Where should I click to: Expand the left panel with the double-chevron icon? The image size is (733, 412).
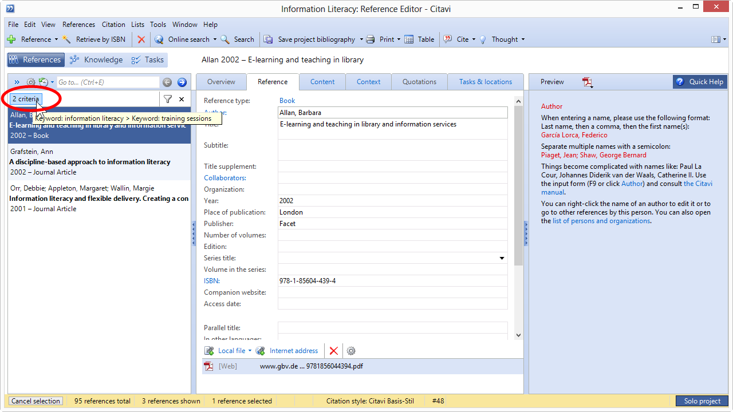17,82
